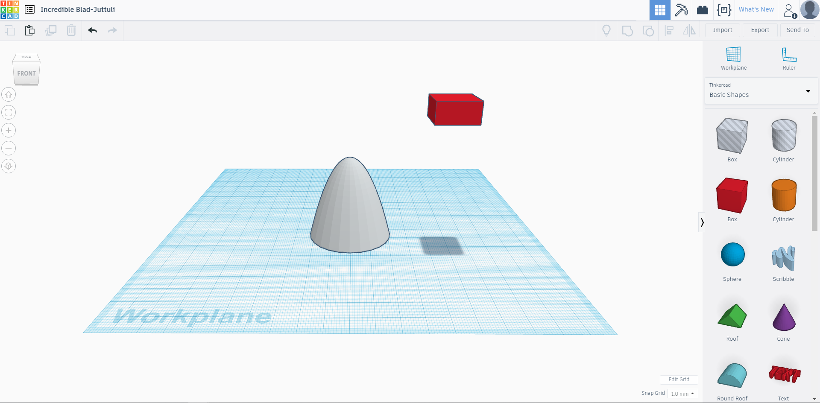Image resolution: width=820 pixels, height=403 pixels.
Task: Select the Ruler tool
Action: tap(789, 58)
